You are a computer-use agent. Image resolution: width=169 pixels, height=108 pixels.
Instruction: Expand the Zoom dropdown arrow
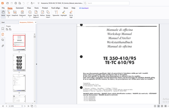coord(30,17)
